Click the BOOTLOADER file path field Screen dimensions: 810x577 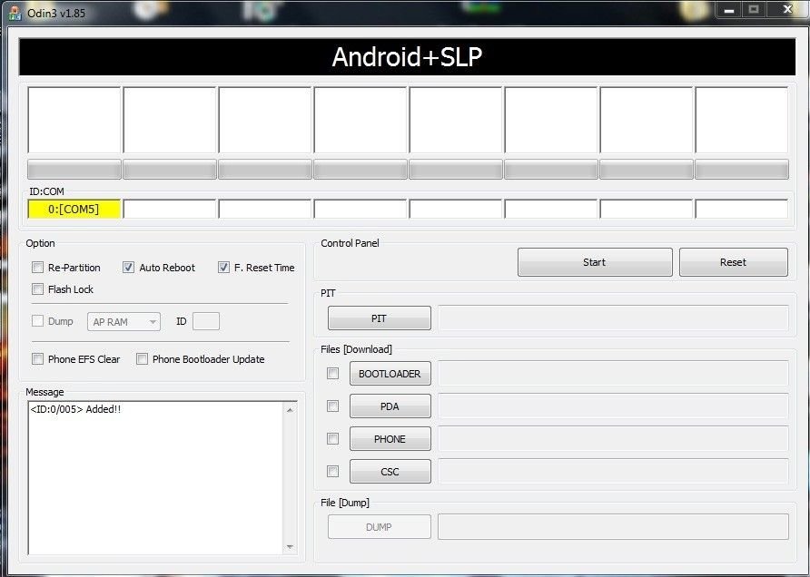(613, 373)
